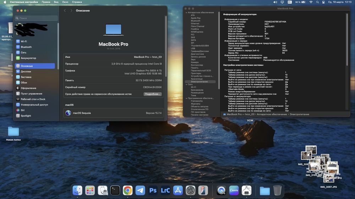Viewport: 355px width, 199px height.
Task: Open Control Center in menu bar
Action: coord(323,2)
